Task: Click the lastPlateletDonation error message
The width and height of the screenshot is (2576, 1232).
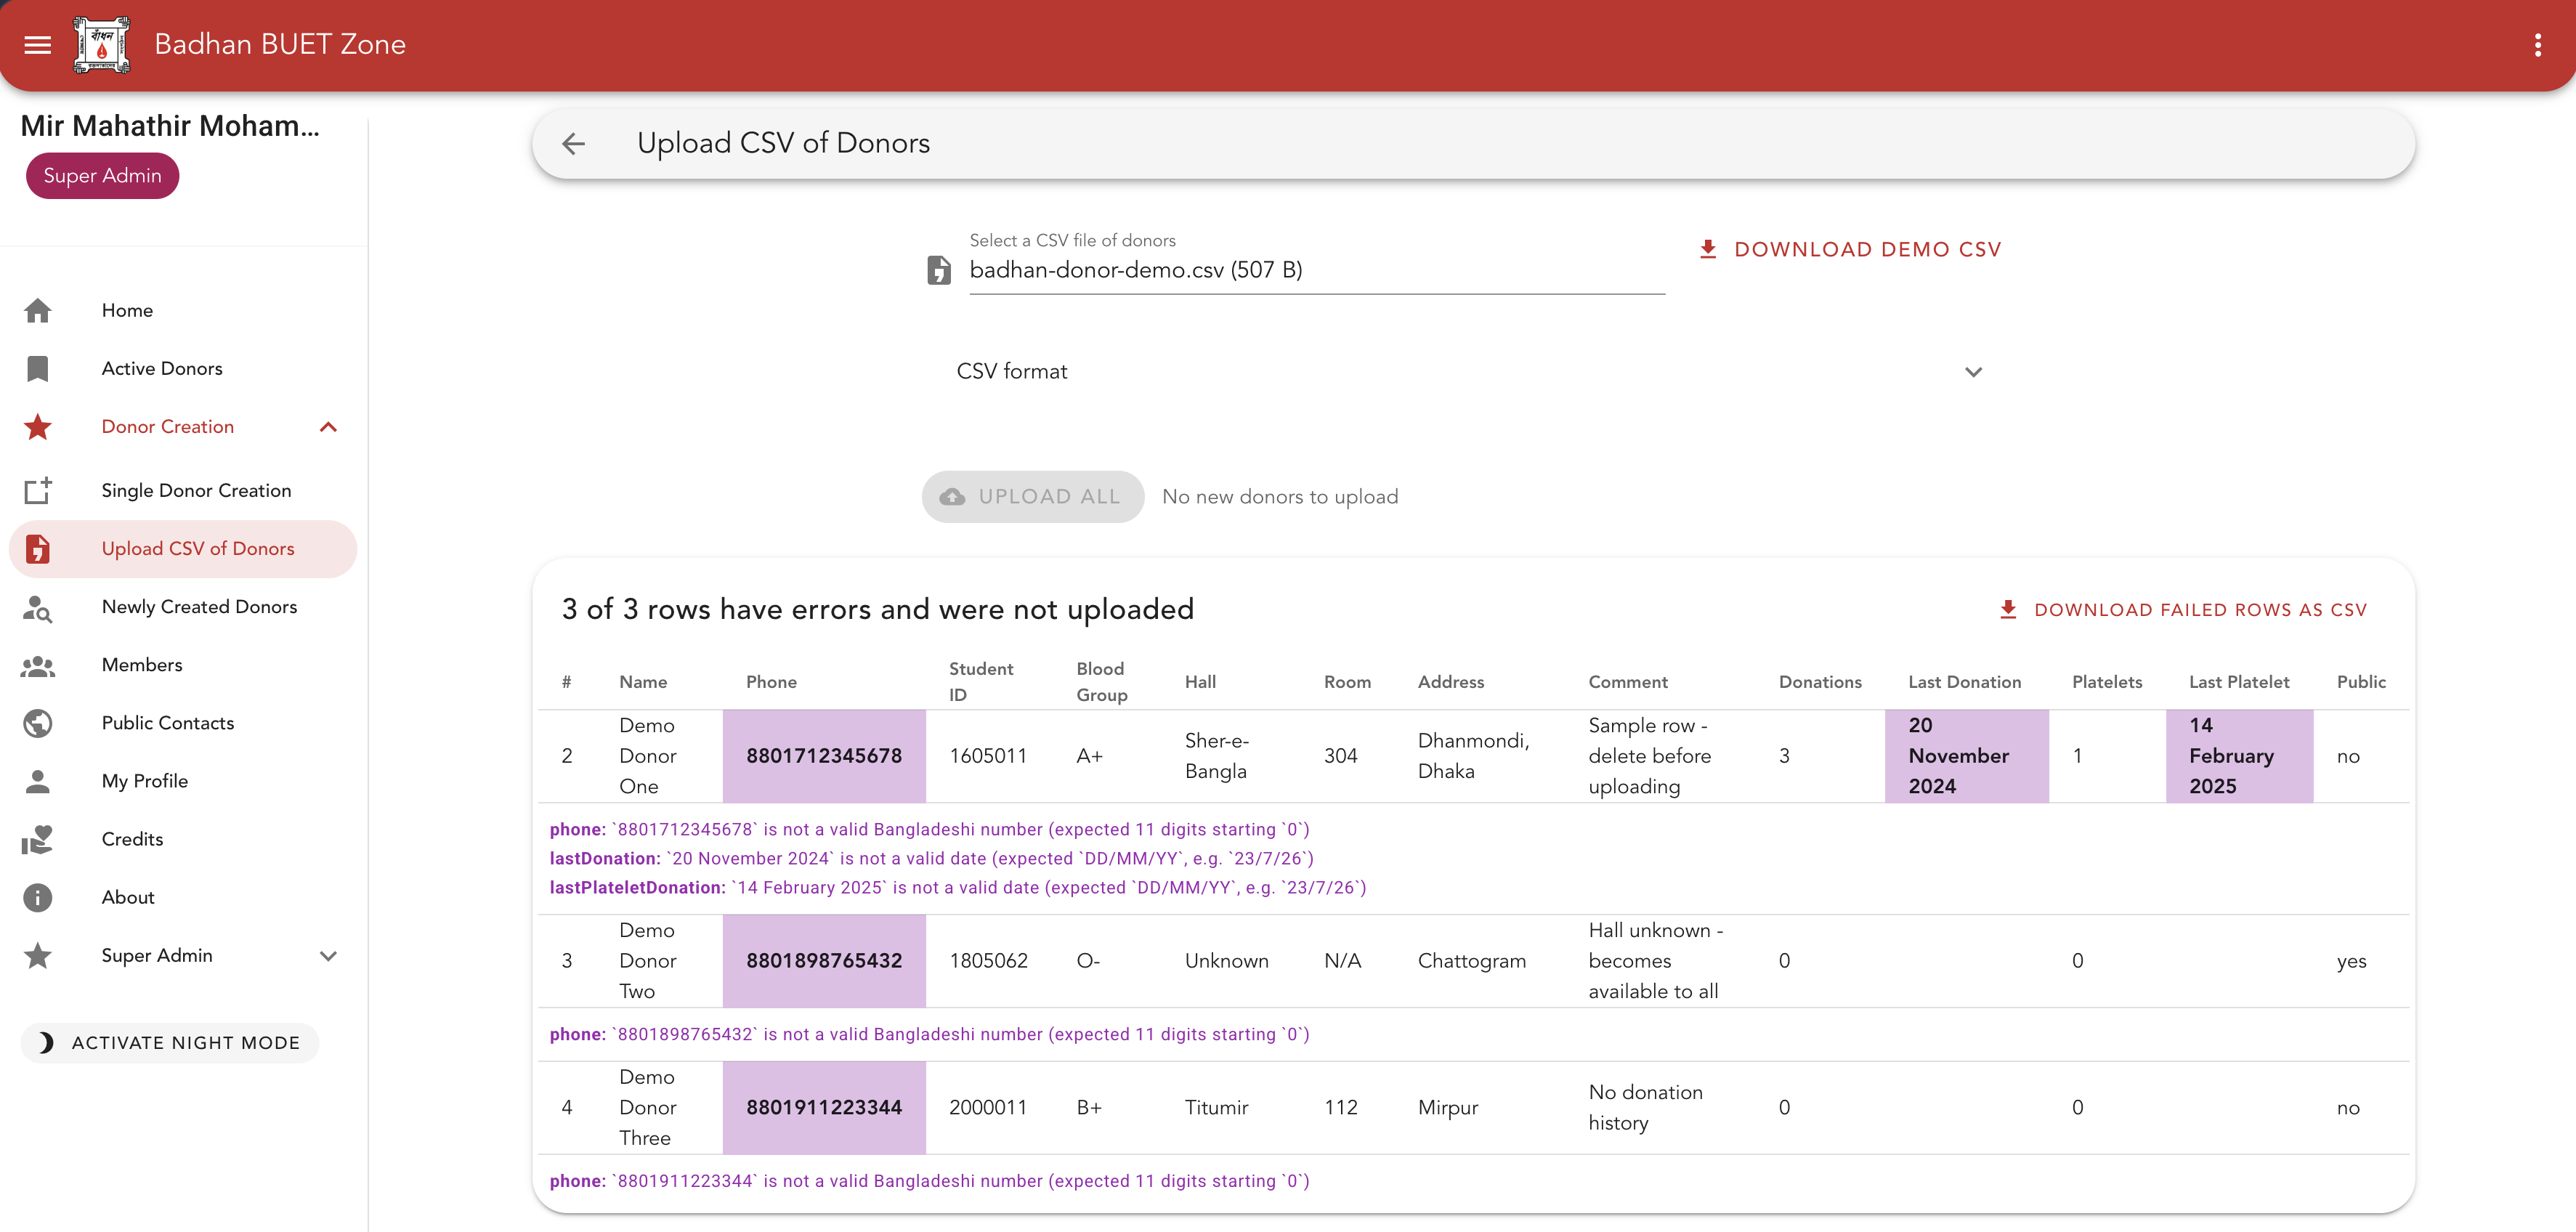Action: click(958, 888)
